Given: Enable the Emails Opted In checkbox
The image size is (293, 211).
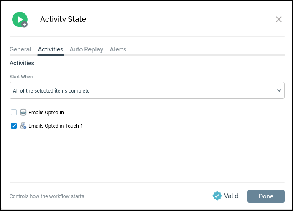Looking at the screenshot, I should (14, 112).
